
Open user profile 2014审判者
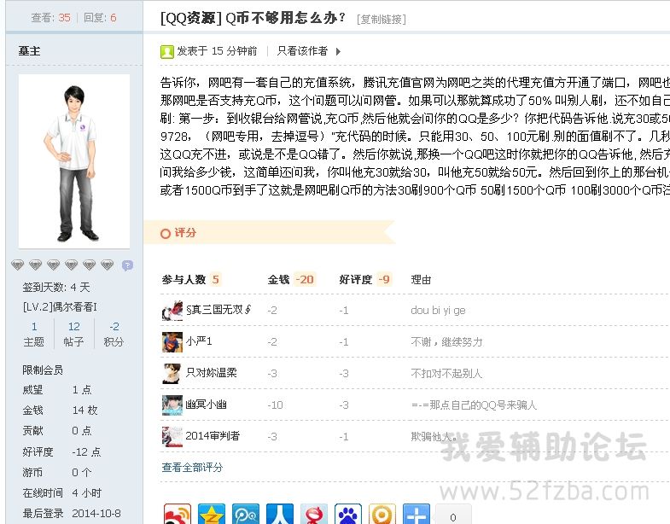point(213,436)
